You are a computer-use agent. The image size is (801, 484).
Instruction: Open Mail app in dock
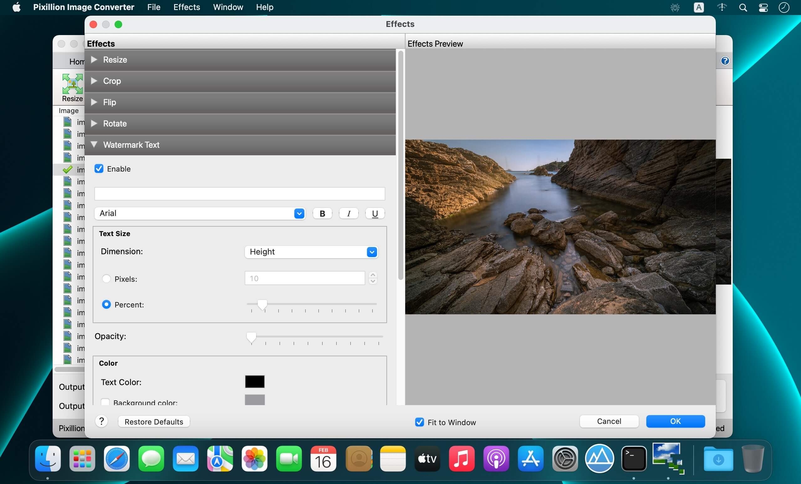coord(186,459)
